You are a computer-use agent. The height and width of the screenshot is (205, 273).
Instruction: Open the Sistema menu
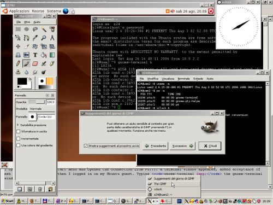point(54,11)
